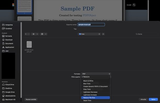Choose Lightness Decrease filter

(95, 92)
